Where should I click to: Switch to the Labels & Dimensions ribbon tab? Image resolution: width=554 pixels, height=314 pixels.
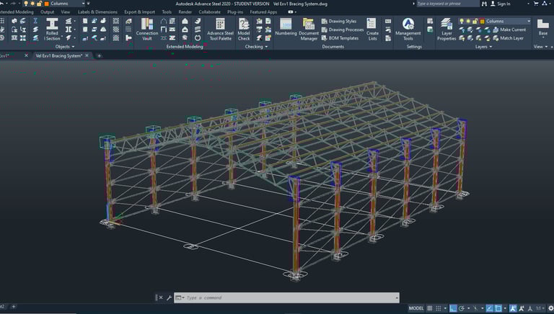pyautogui.click(x=97, y=12)
